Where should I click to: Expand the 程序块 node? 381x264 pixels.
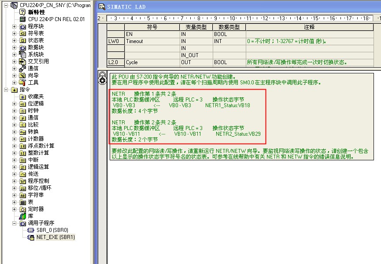coord(15,26)
